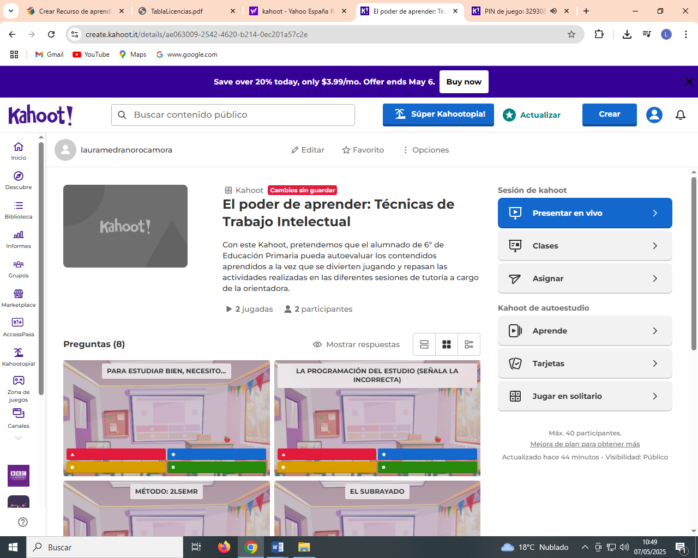Click Actualizar button
Viewport: 698px width, 558px height.
click(x=532, y=115)
